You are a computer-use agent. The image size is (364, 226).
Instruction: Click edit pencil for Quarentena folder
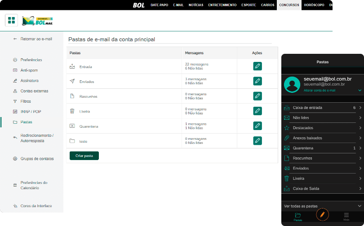click(x=257, y=126)
